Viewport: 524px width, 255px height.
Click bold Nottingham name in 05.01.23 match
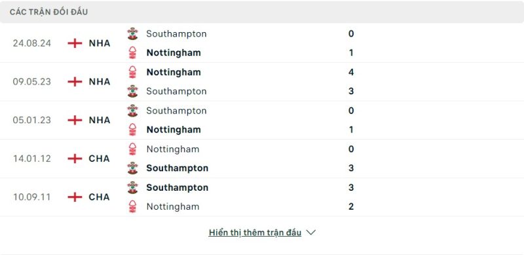(x=174, y=130)
